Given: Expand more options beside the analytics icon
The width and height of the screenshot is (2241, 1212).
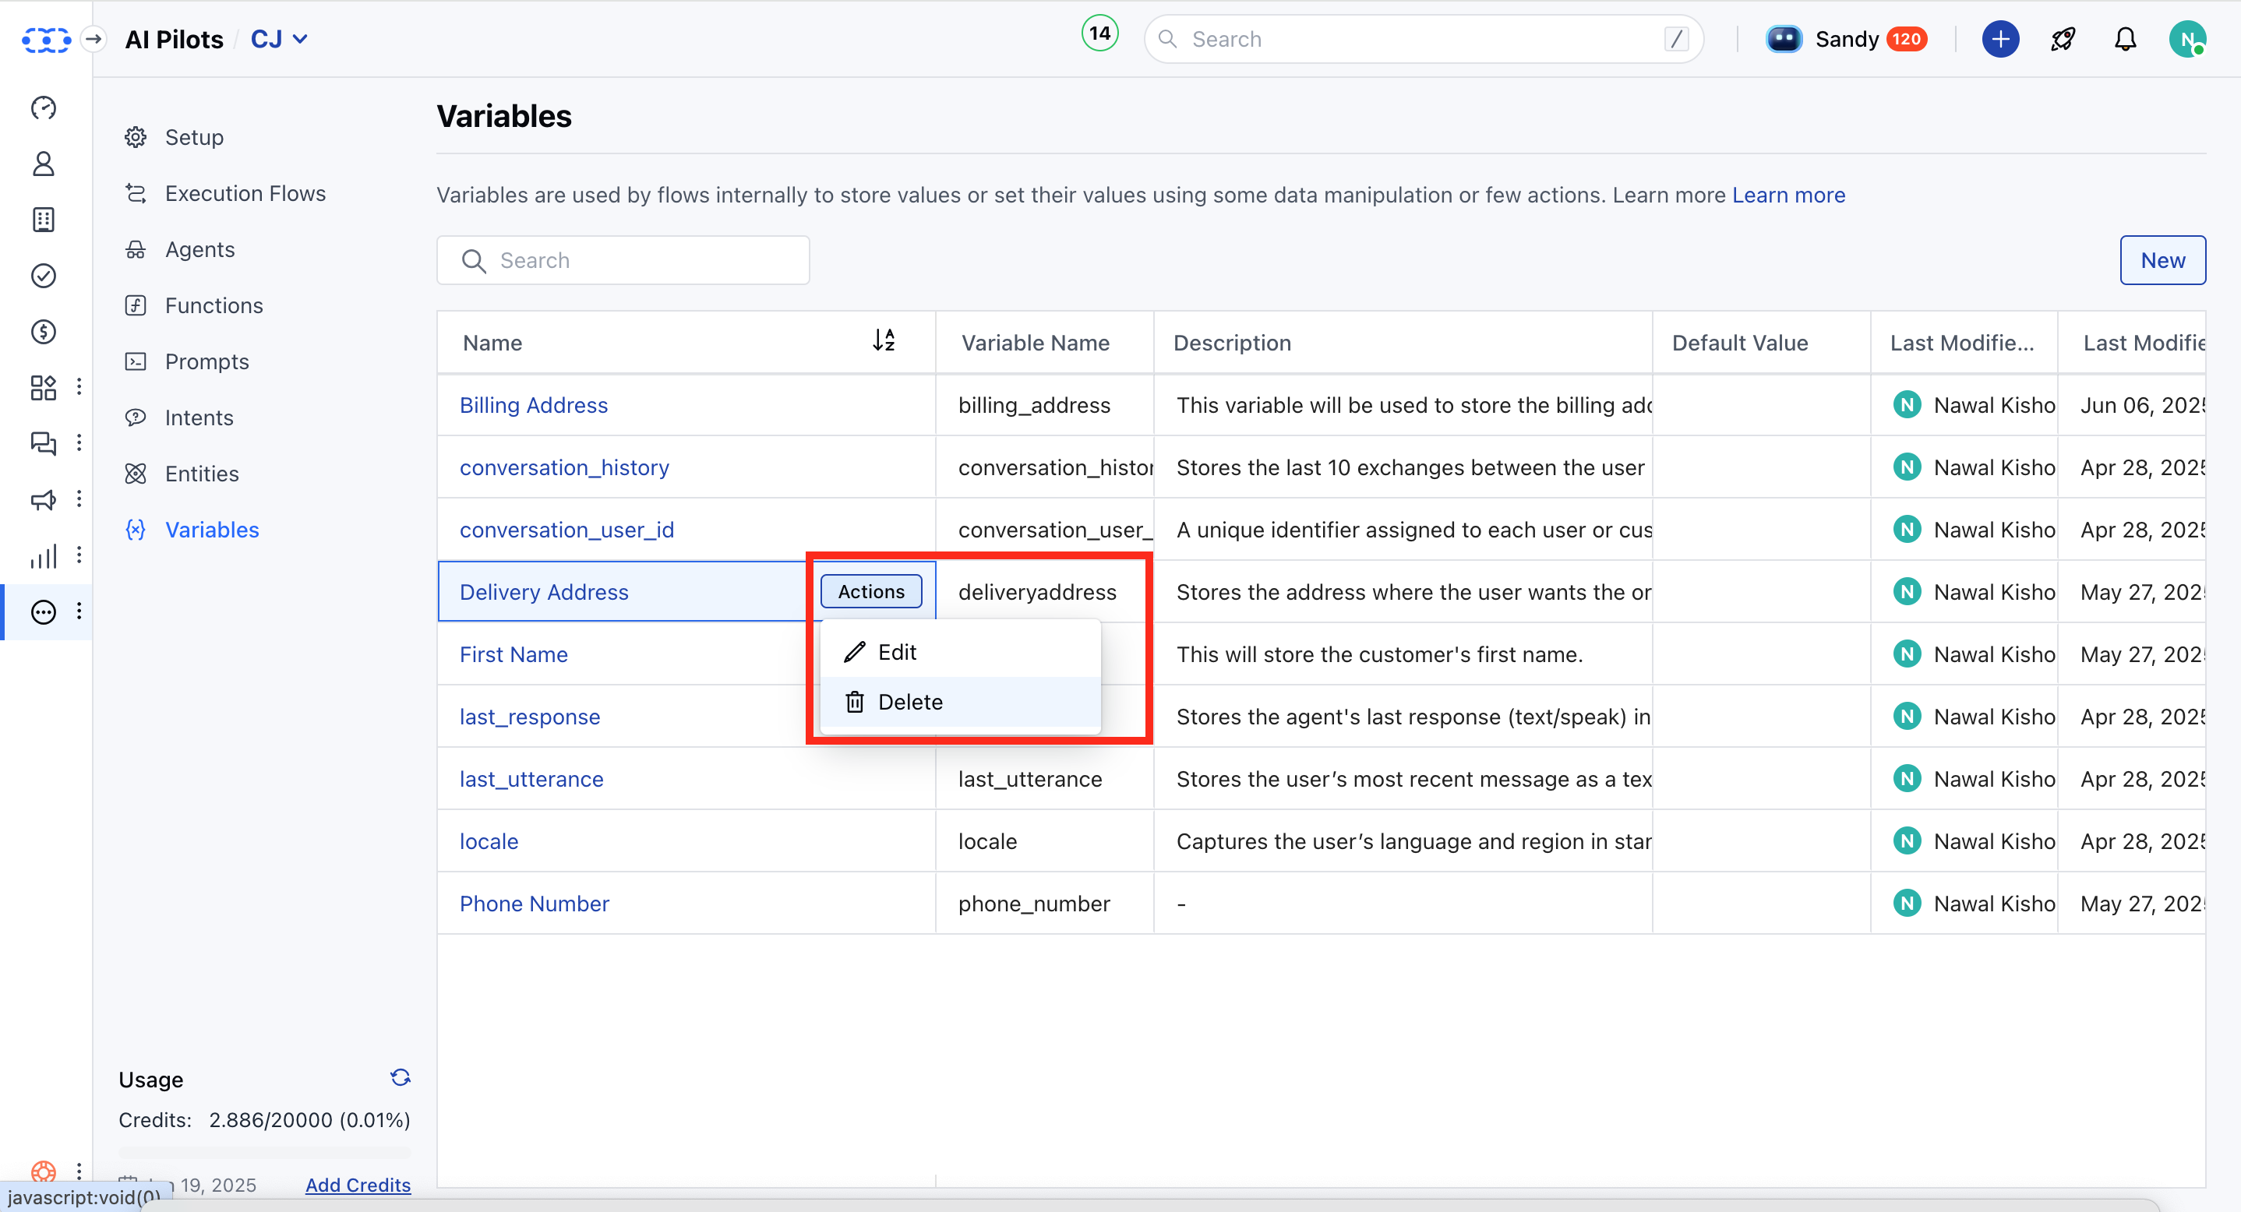Looking at the screenshot, I should coord(79,555).
